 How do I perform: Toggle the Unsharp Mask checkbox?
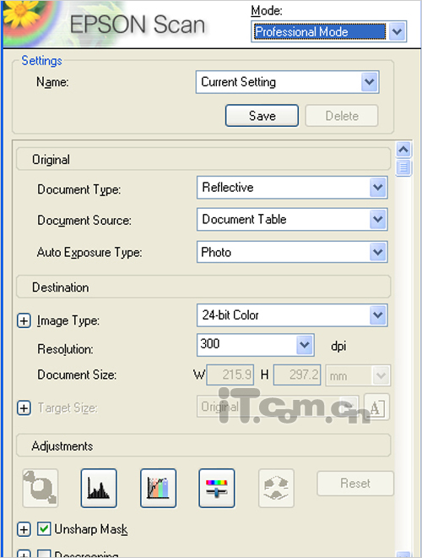(44, 528)
